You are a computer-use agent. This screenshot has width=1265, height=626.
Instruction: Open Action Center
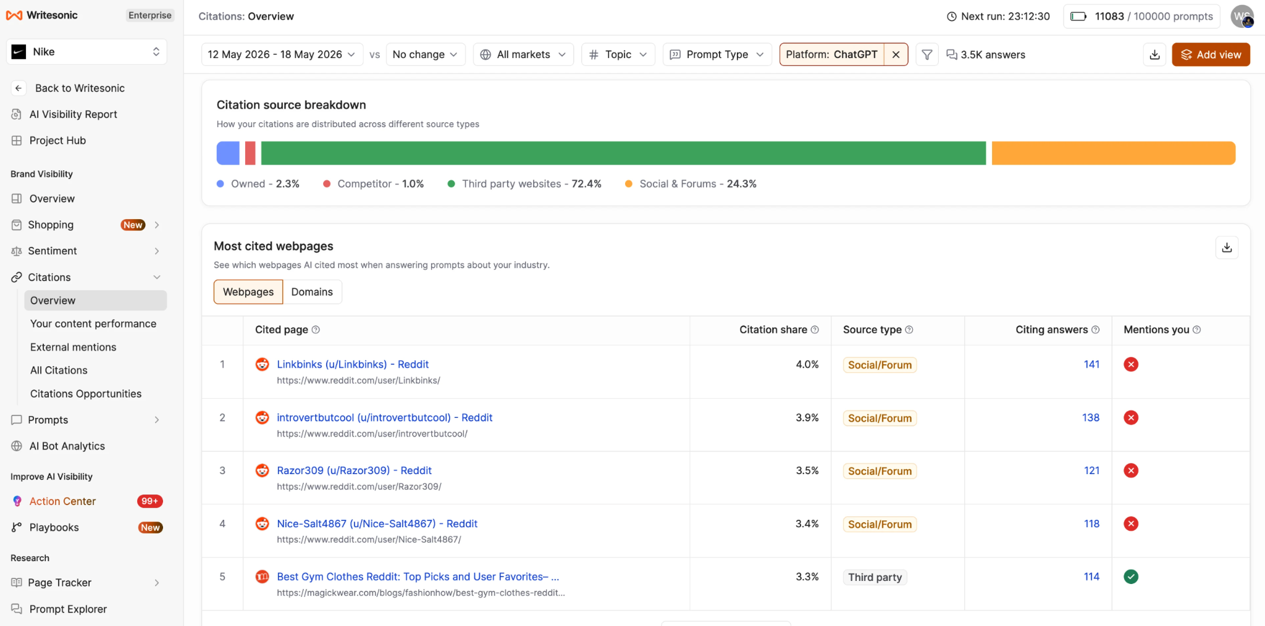62,501
